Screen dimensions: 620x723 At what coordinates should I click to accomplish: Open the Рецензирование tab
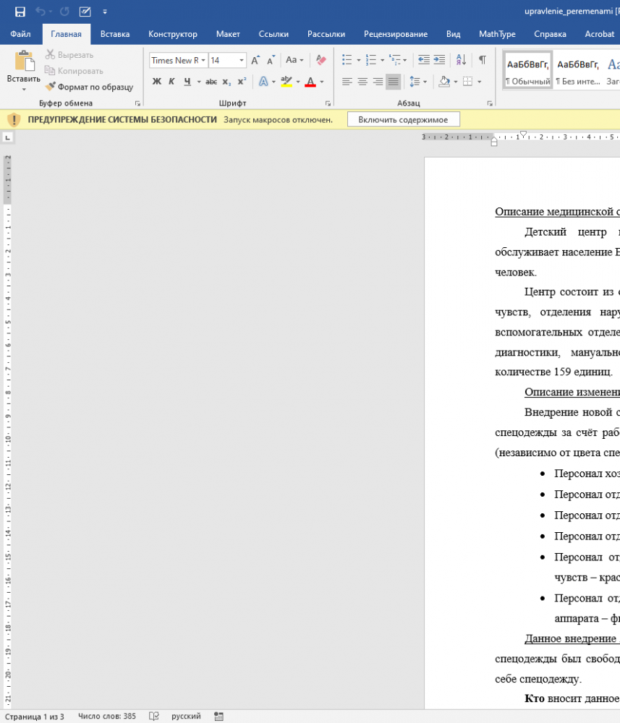(x=395, y=34)
